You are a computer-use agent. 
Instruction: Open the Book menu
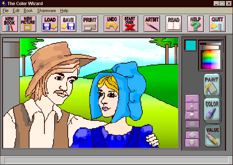(28, 11)
